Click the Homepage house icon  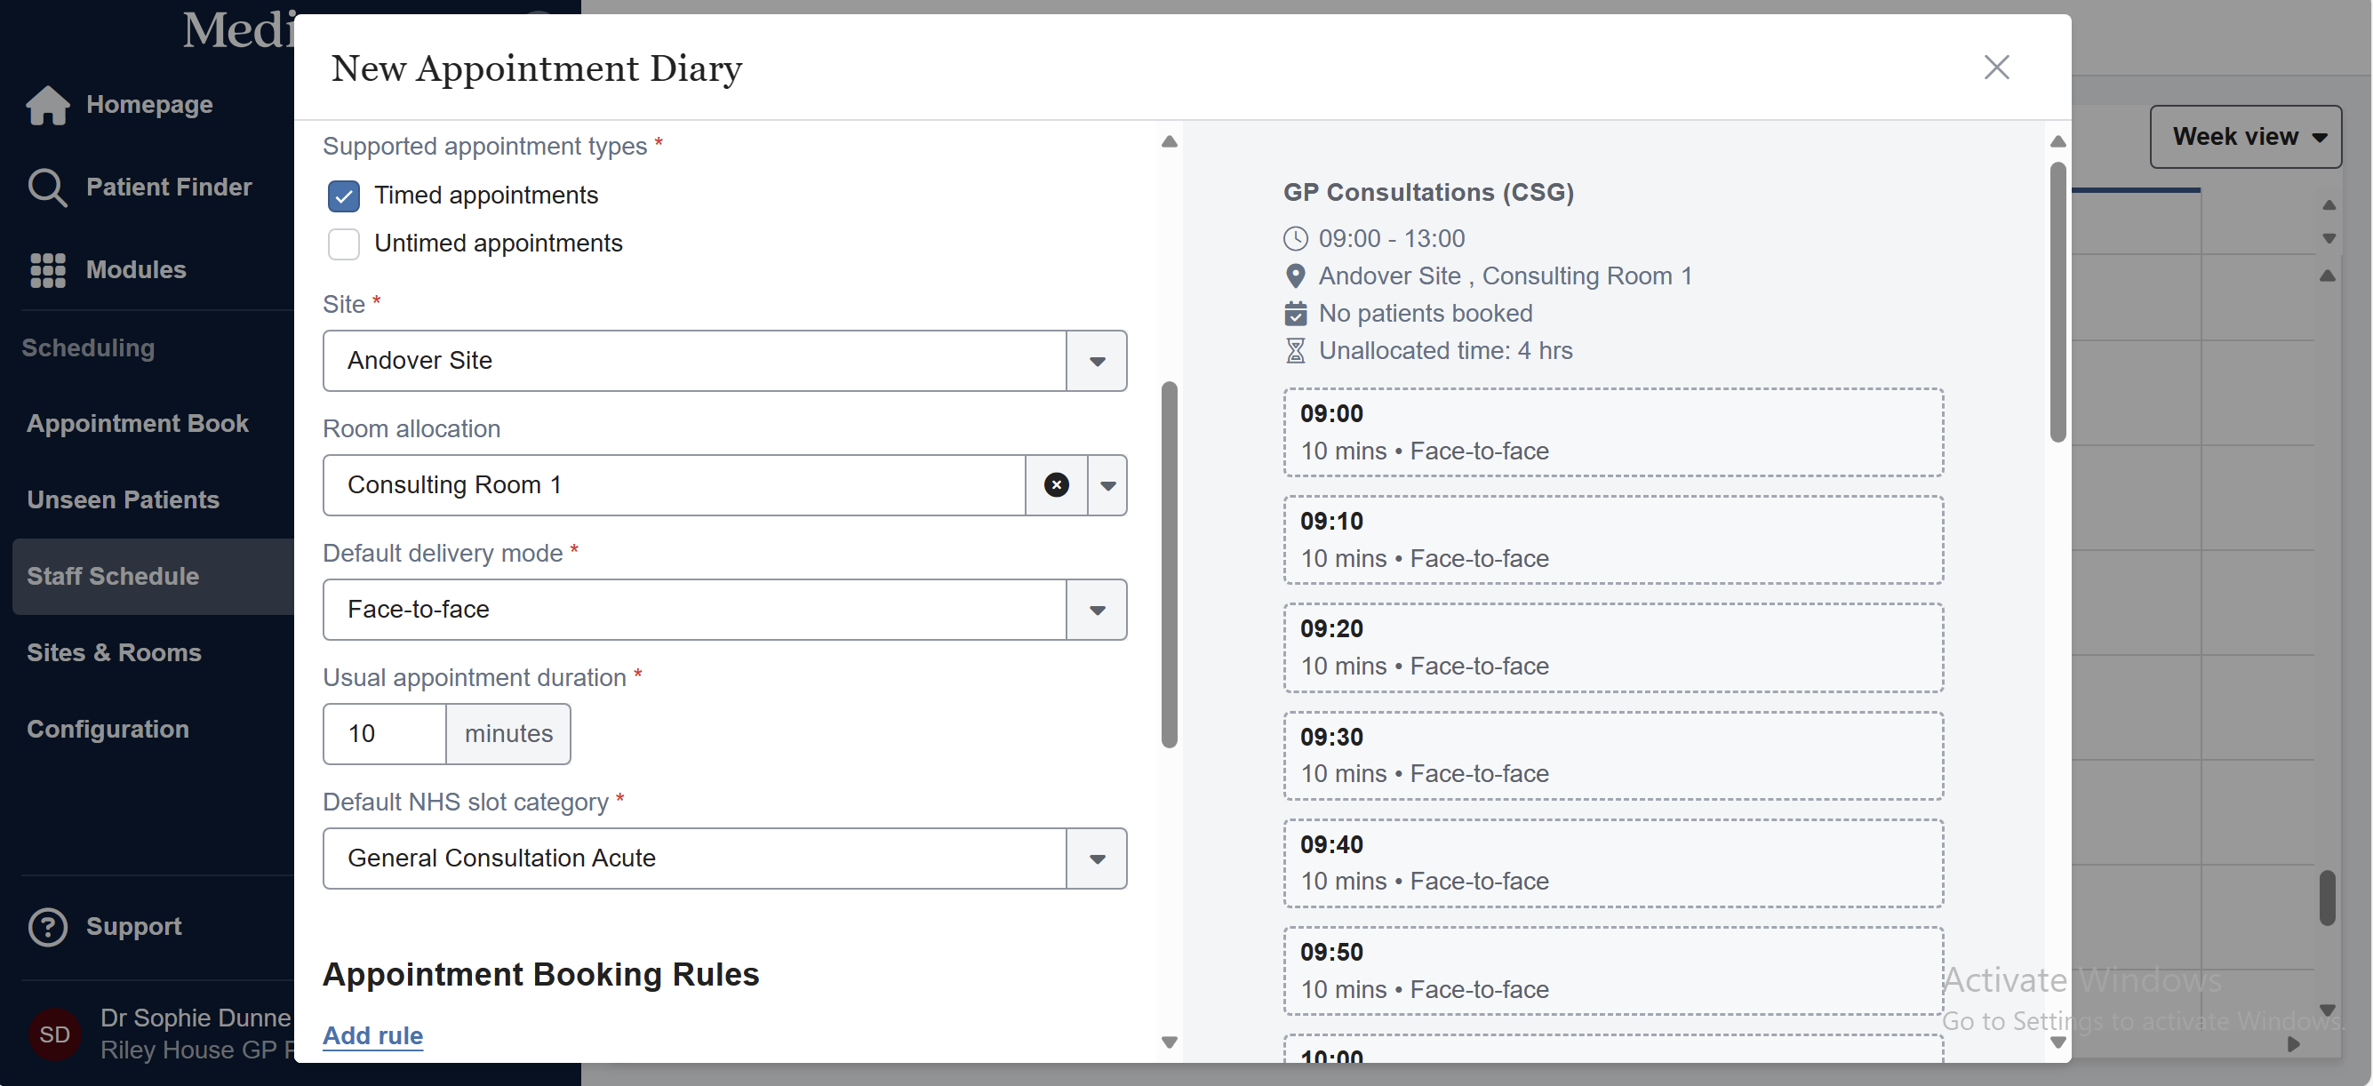(x=48, y=105)
